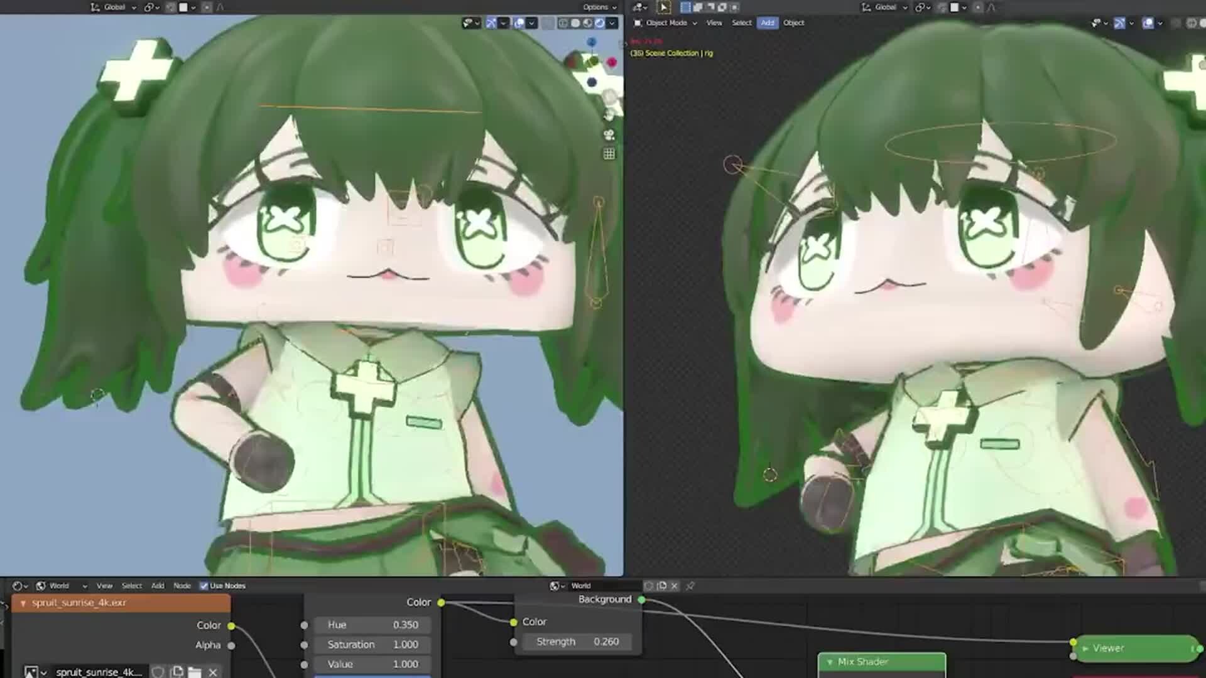The image size is (1206, 678).
Task: Enable fake user shield for spruit_sunrise_4k image
Action: click(x=157, y=672)
